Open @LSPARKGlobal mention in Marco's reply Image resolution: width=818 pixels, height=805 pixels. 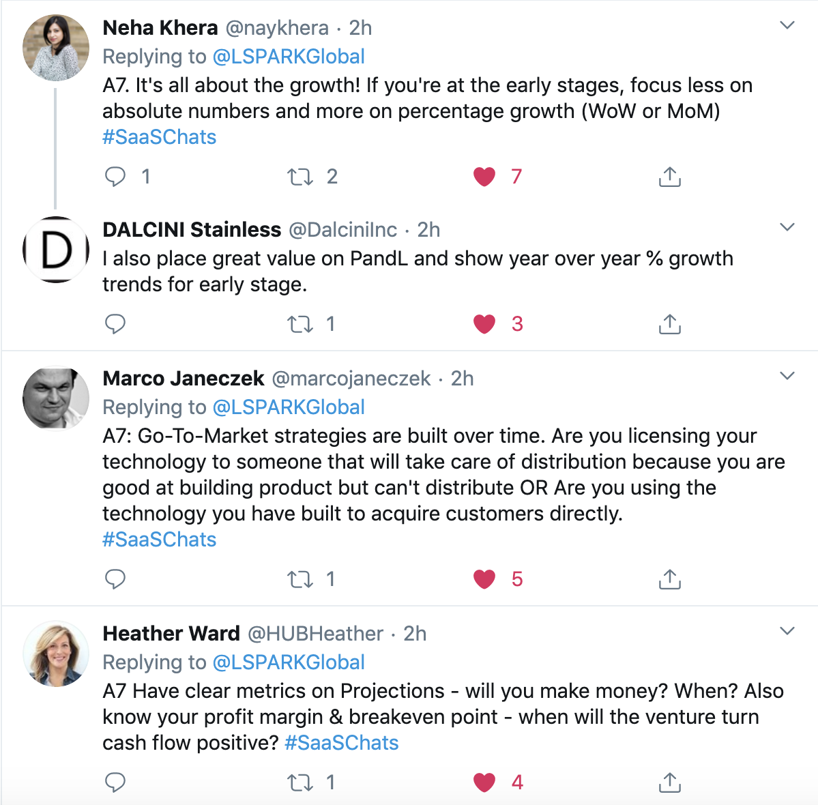point(289,407)
